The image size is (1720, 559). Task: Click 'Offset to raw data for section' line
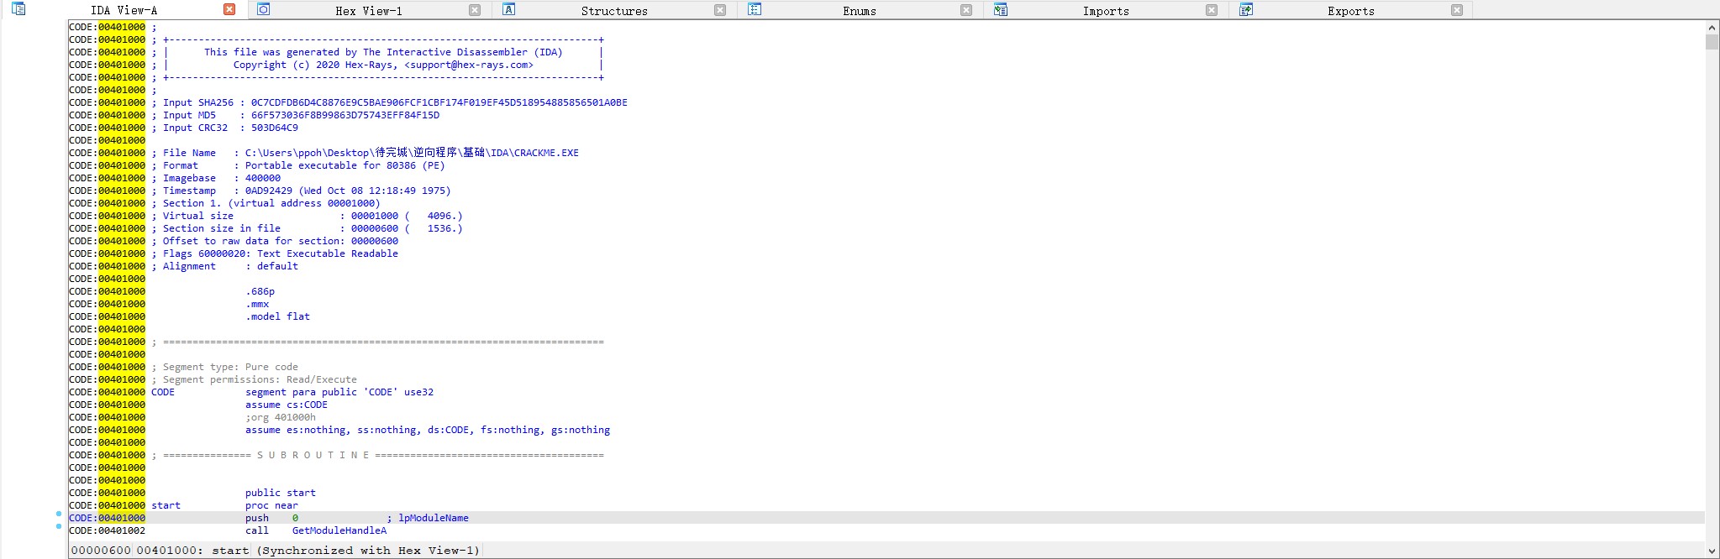pyautogui.click(x=275, y=241)
